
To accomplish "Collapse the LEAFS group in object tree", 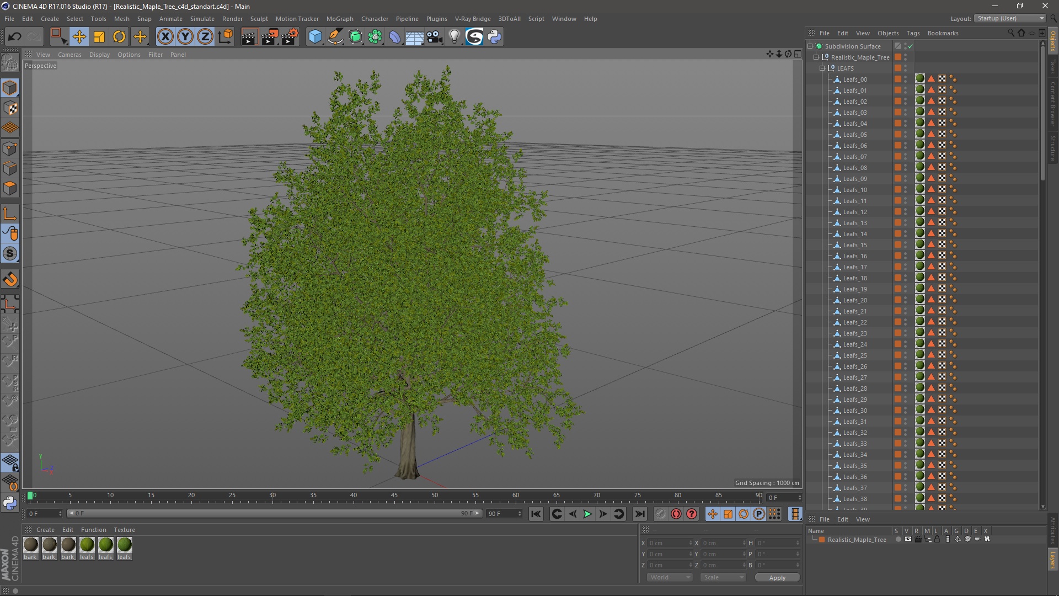I will [822, 68].
